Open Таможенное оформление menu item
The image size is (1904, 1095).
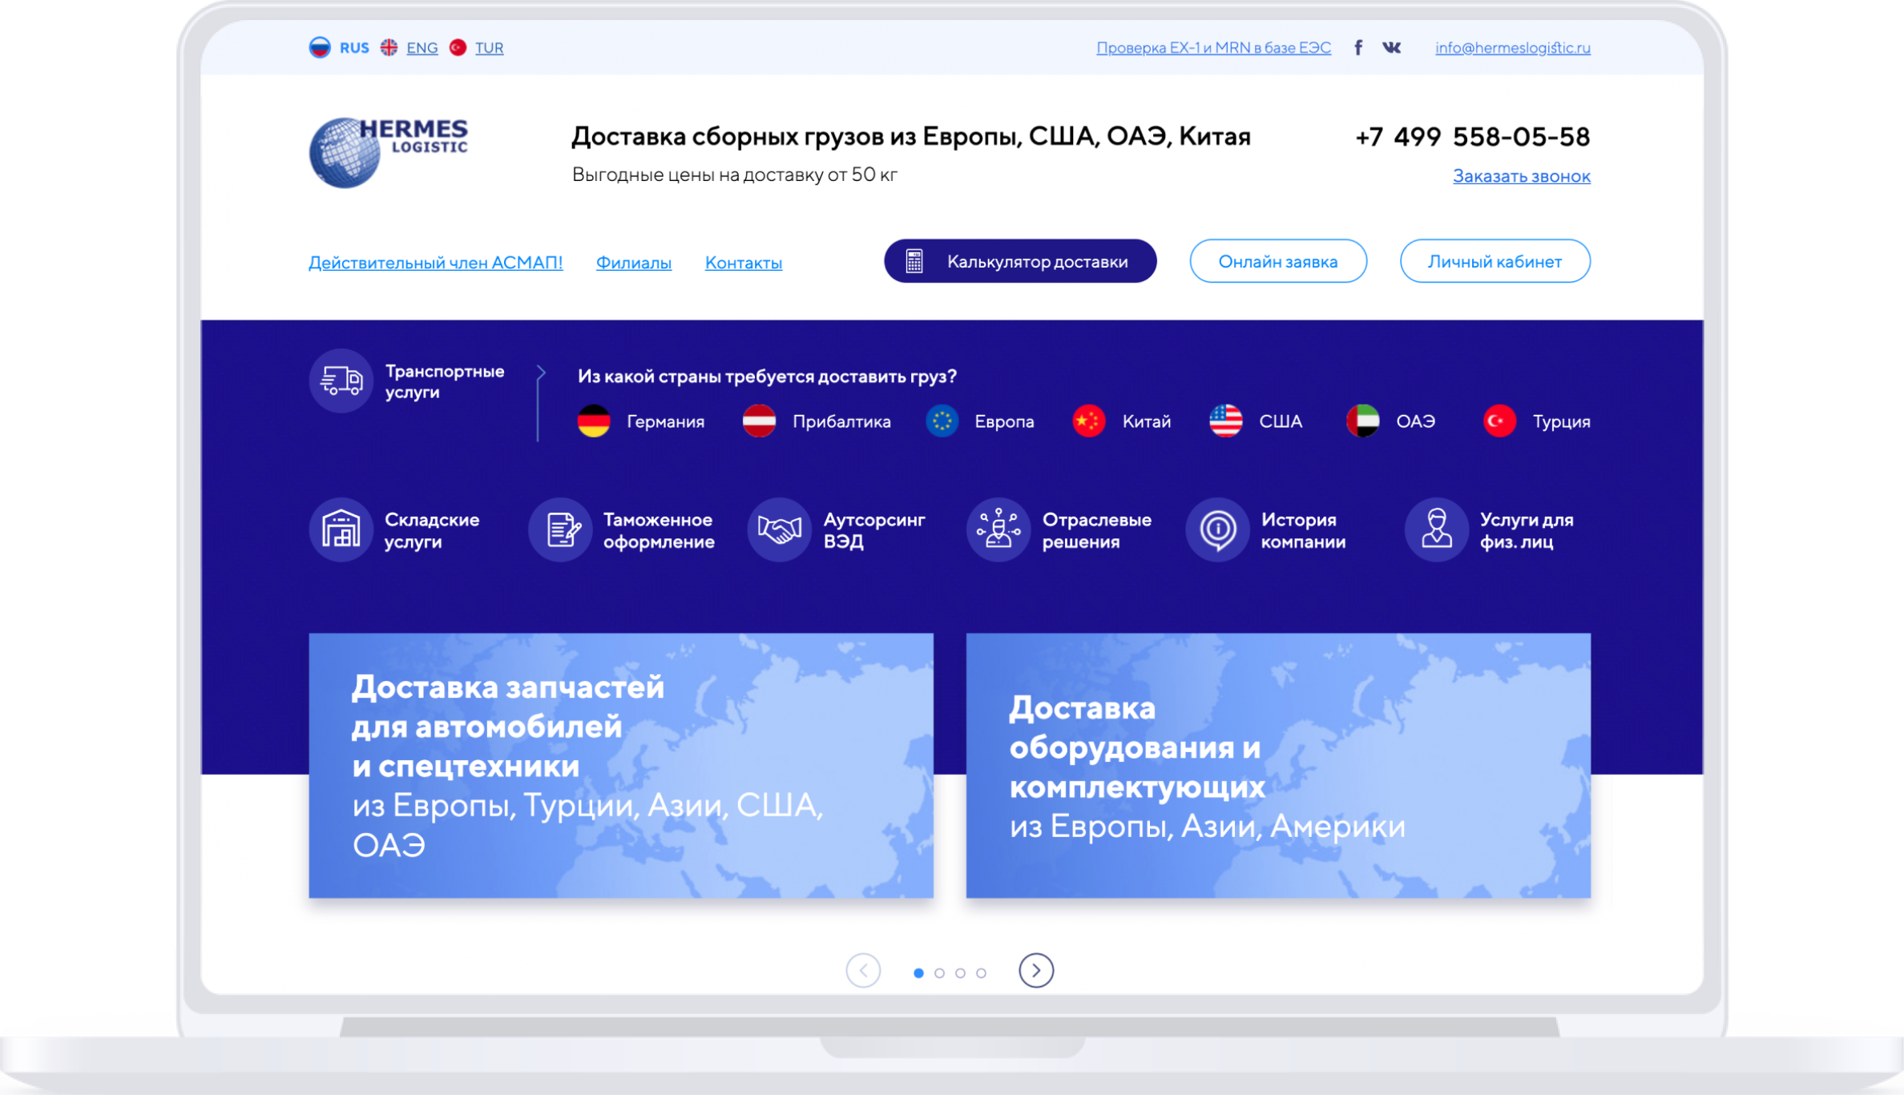[x=659, y=530]
